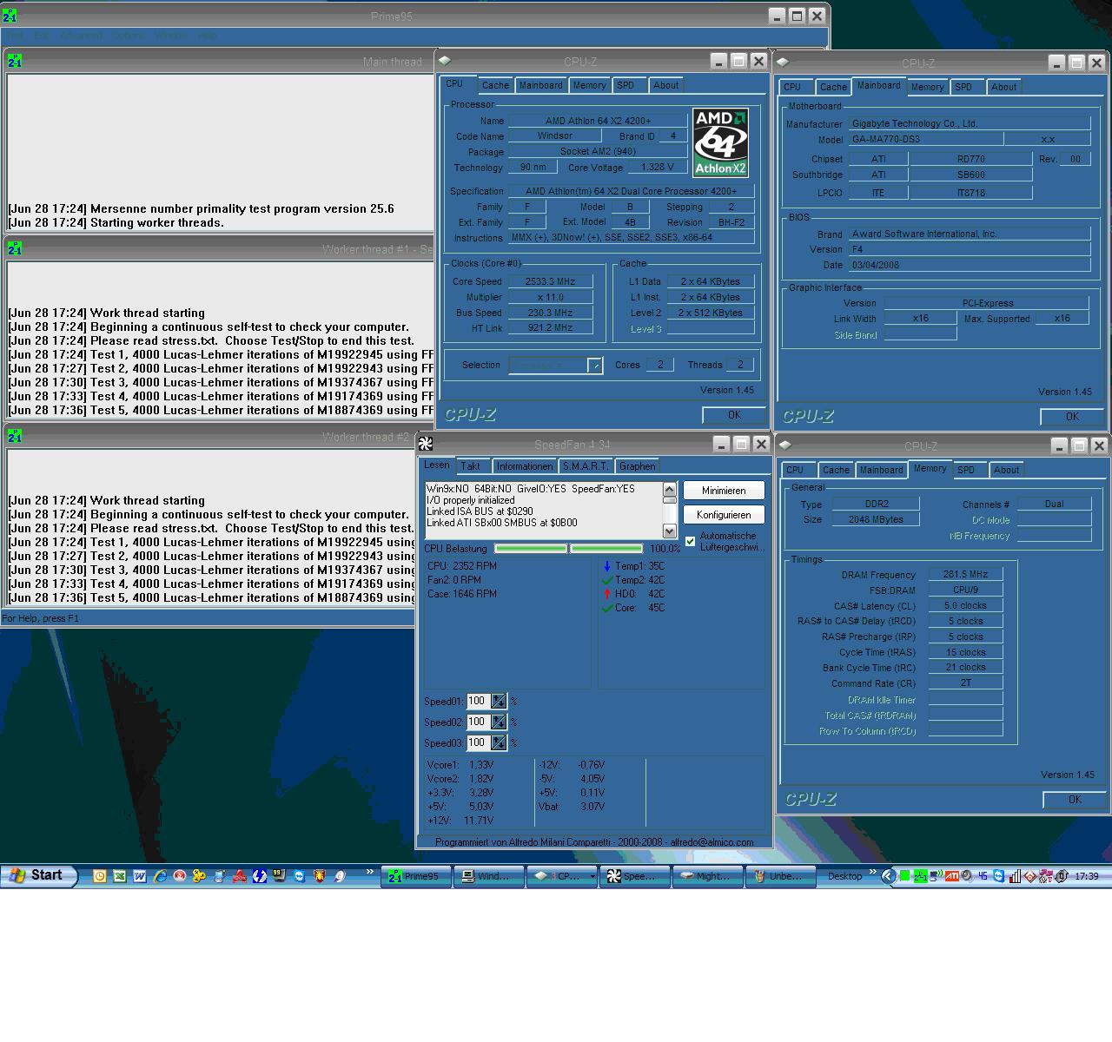Click the Speed01 spinner arrows

click(499, 701)
